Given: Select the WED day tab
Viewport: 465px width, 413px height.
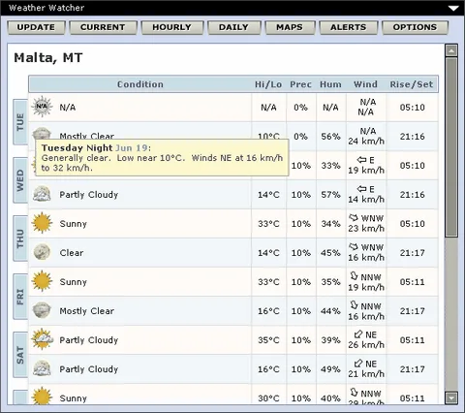Looking at the screenshot, I should [x=20, y=180].
